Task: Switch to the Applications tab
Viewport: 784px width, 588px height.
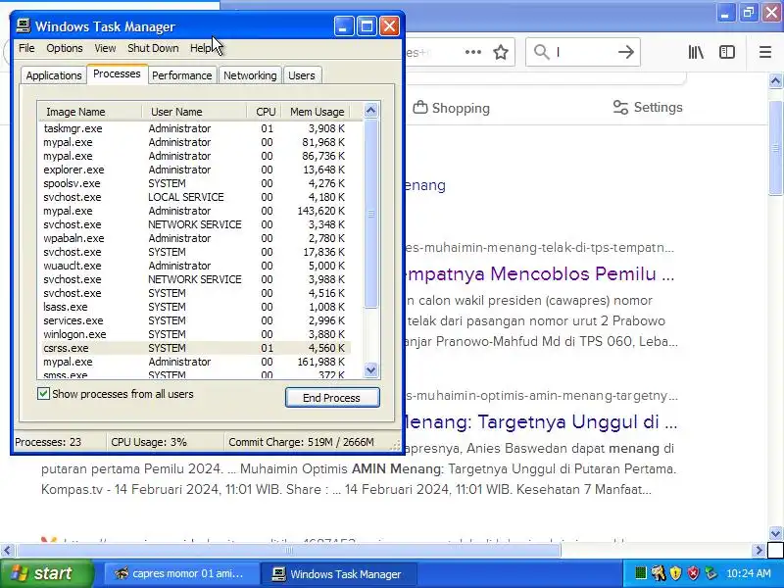Action: pos(54,75)
